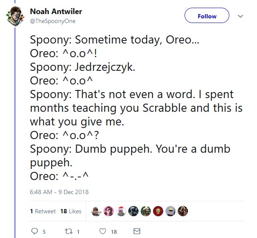Click the reply speech bubble icon

[x=35, y=231]
